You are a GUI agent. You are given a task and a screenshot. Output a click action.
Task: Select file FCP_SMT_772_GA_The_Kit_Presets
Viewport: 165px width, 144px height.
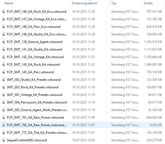(38, 133)
